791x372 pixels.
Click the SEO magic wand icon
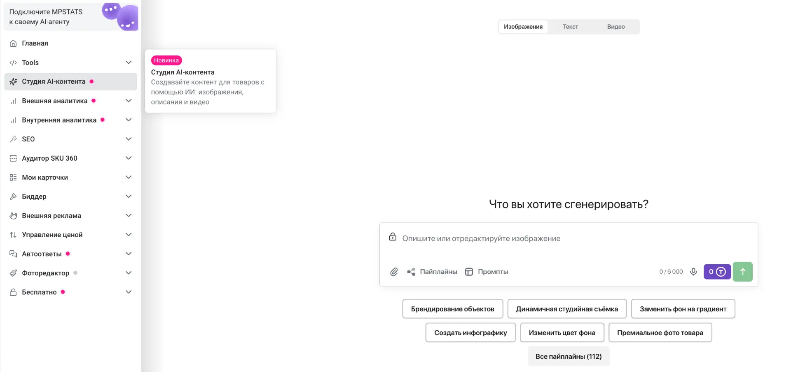[x=13, y=139]
